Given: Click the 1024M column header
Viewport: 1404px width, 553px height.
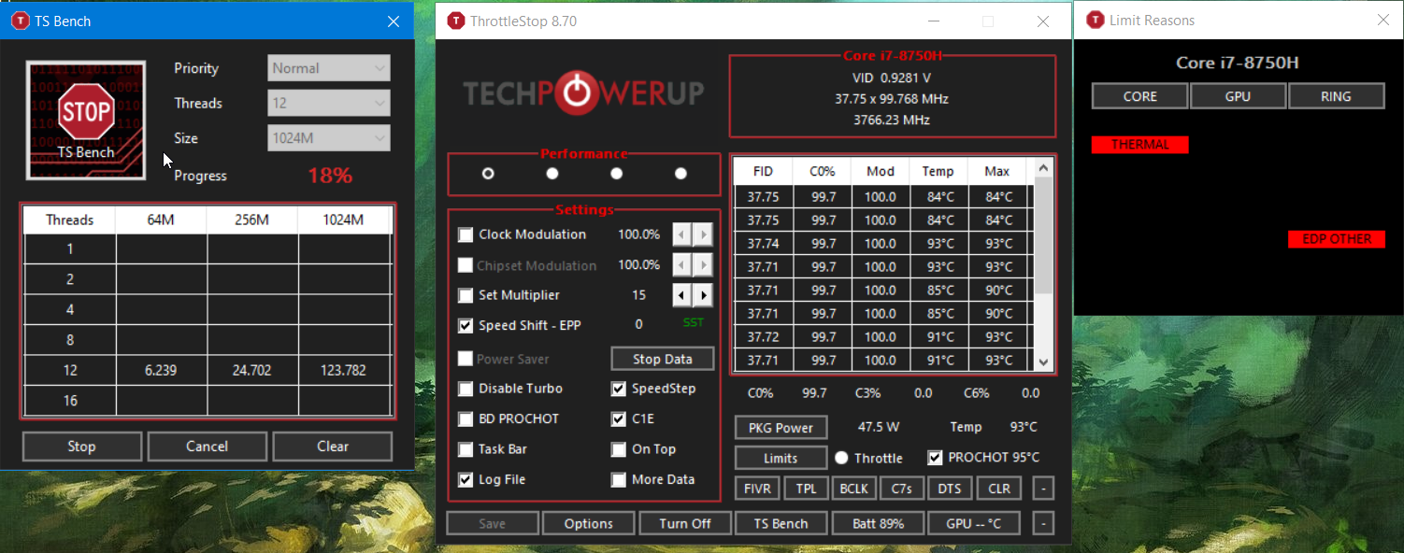Looking at the screenshot, I should 343,220.
